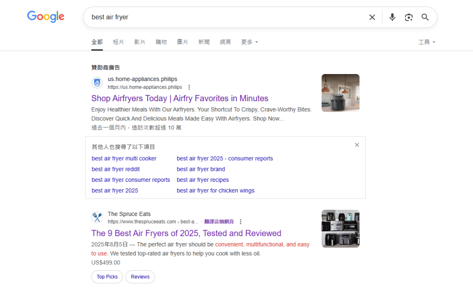Open the three-dot menu on the Spruce Eats result
This screenshot has height=297, width=473.
240,222
